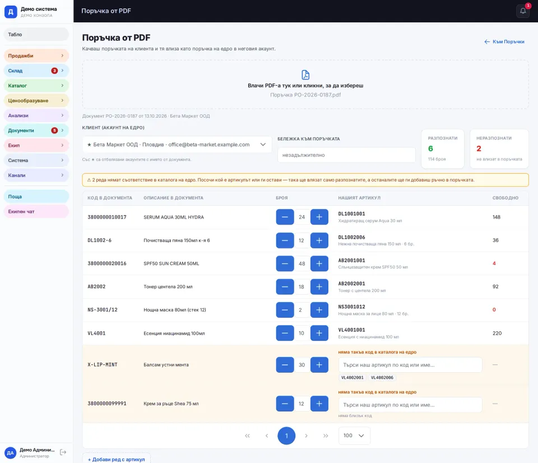538x463 pixels.
Task: Go to the next page
Action: pos(306,436)
